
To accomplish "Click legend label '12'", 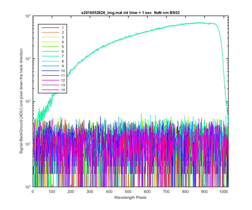I will point(63,80).
